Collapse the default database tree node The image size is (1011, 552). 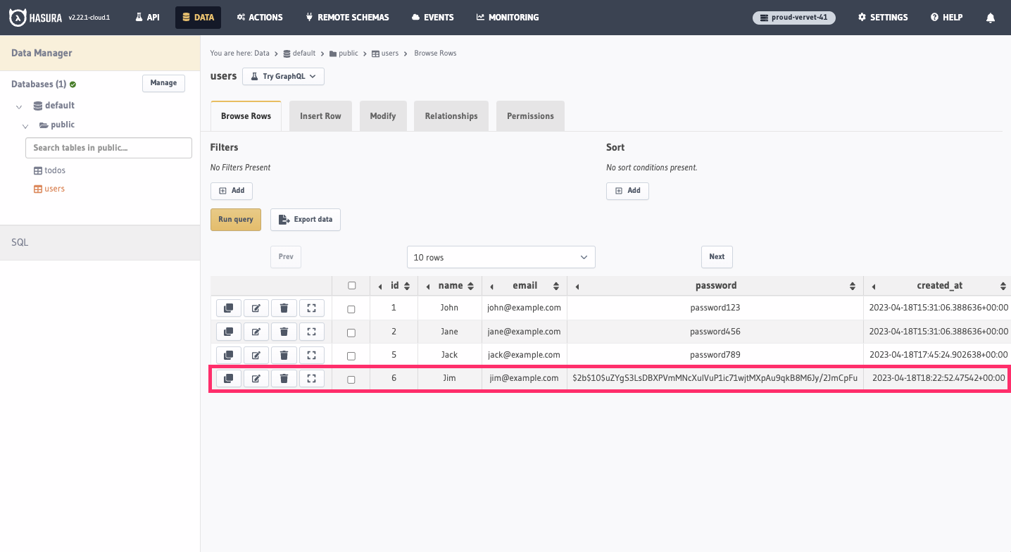tap(19, 106)
